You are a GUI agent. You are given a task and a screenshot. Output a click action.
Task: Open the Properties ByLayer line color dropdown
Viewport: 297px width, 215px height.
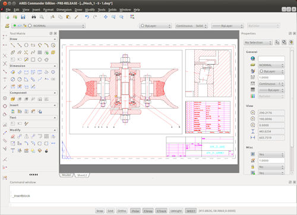pos(271,71)
